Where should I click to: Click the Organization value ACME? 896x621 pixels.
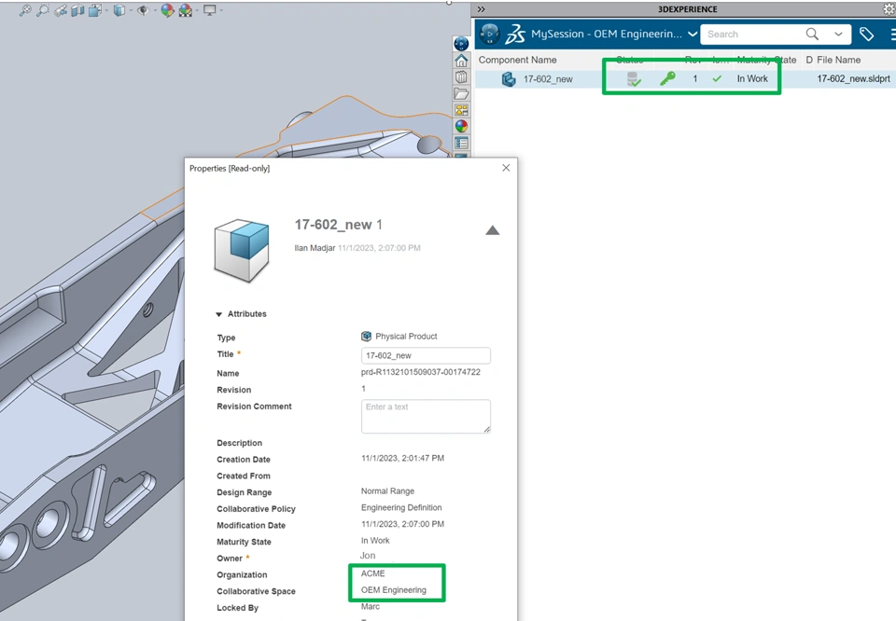tap(372, 573)
